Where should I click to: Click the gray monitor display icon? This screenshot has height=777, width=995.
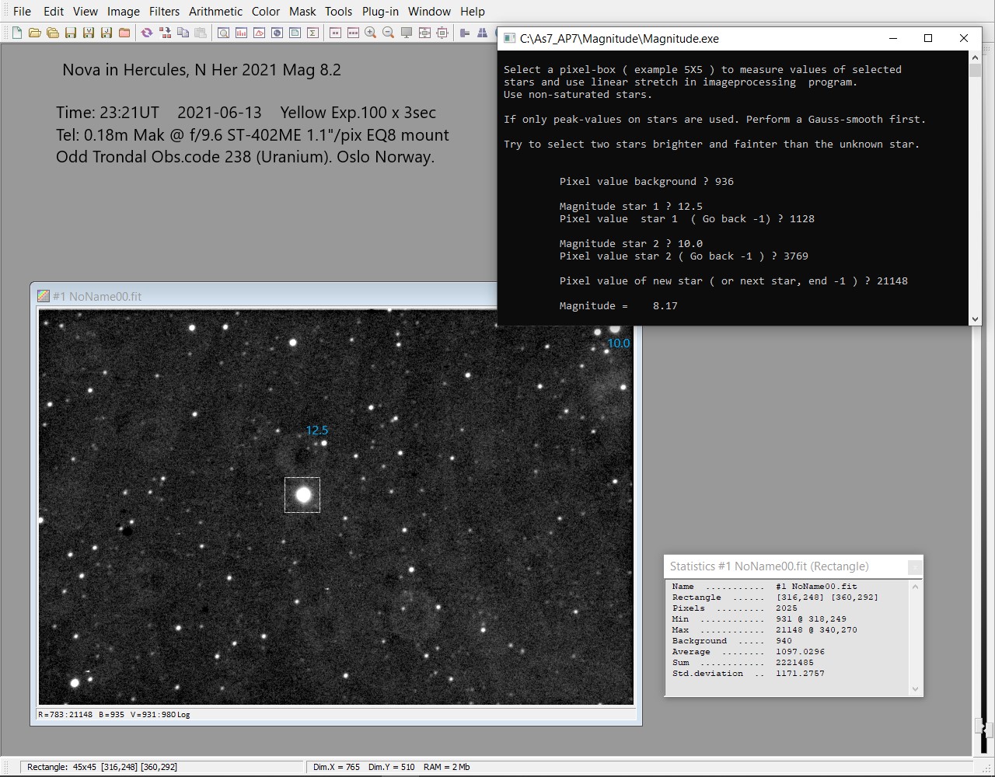(x=407, y=33)
